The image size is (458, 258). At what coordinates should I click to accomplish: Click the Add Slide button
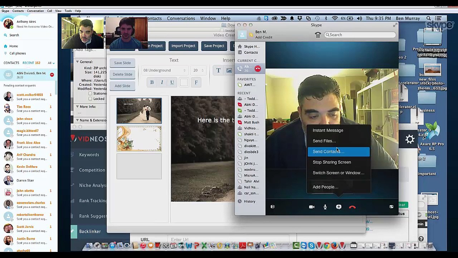pos(122,86)
